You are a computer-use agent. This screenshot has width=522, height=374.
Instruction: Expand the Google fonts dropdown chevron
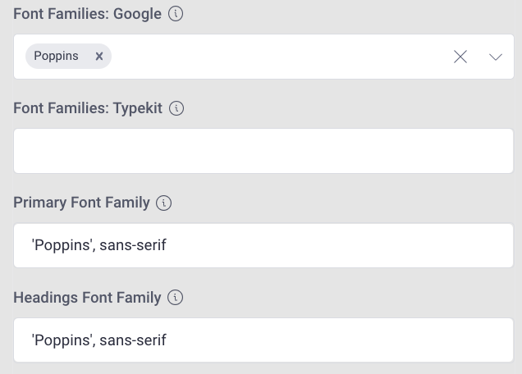pyautogui.click(x=496, y=57)
